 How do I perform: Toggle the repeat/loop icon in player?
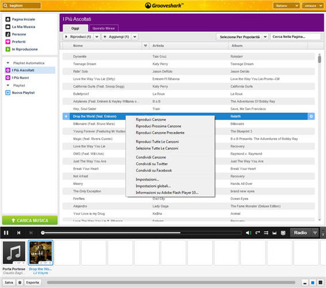click(x=258, y=233)
